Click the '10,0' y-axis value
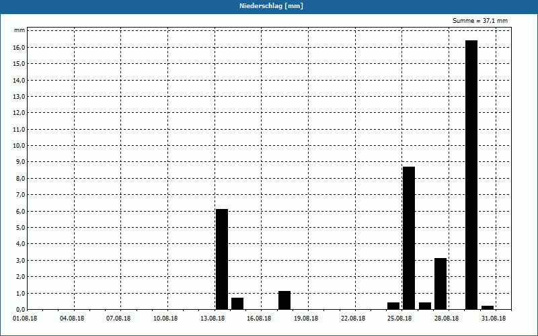 pyautogui.click(x=20, y=146)
